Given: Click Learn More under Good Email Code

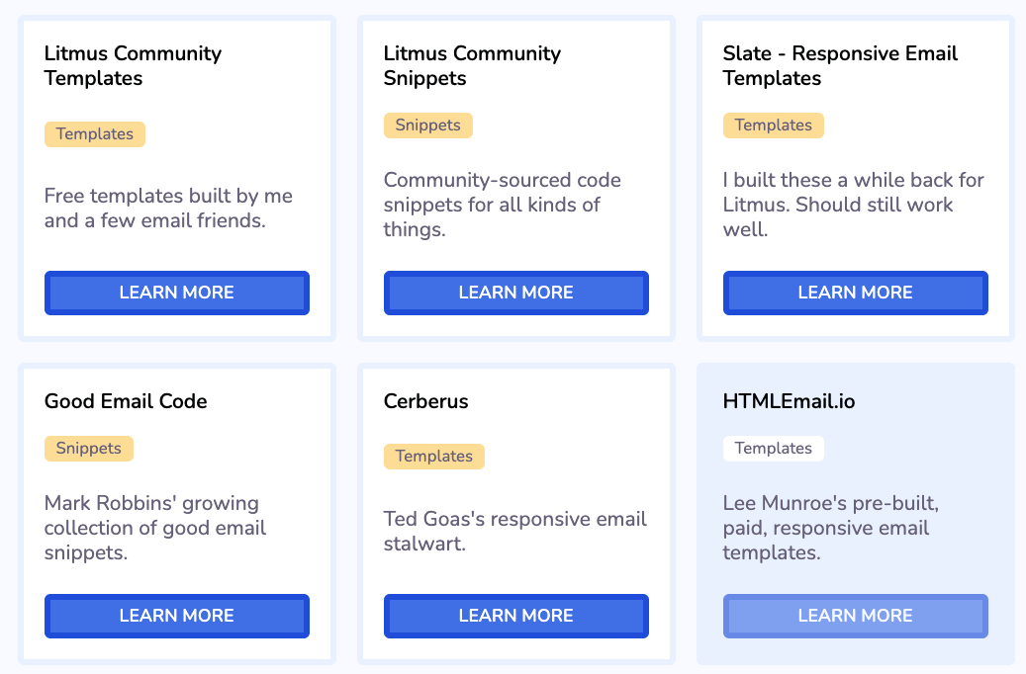Looking at the screenshot, I should pos(176,616).
